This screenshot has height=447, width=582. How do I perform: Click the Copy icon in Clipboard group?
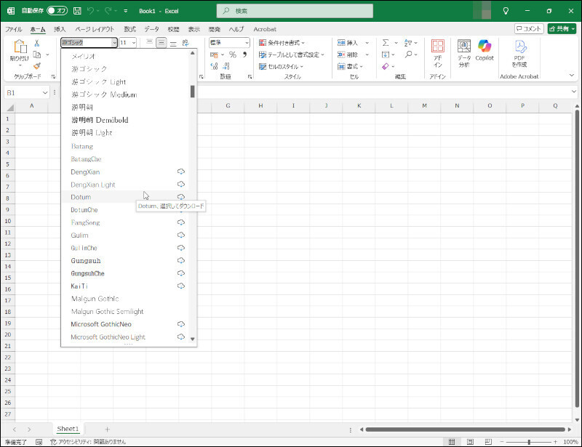click(37, 55)
